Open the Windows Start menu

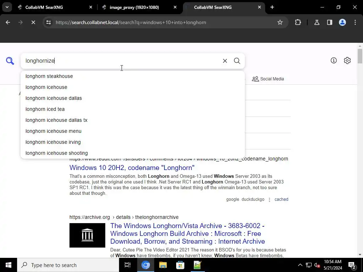[x=9, y=265]
